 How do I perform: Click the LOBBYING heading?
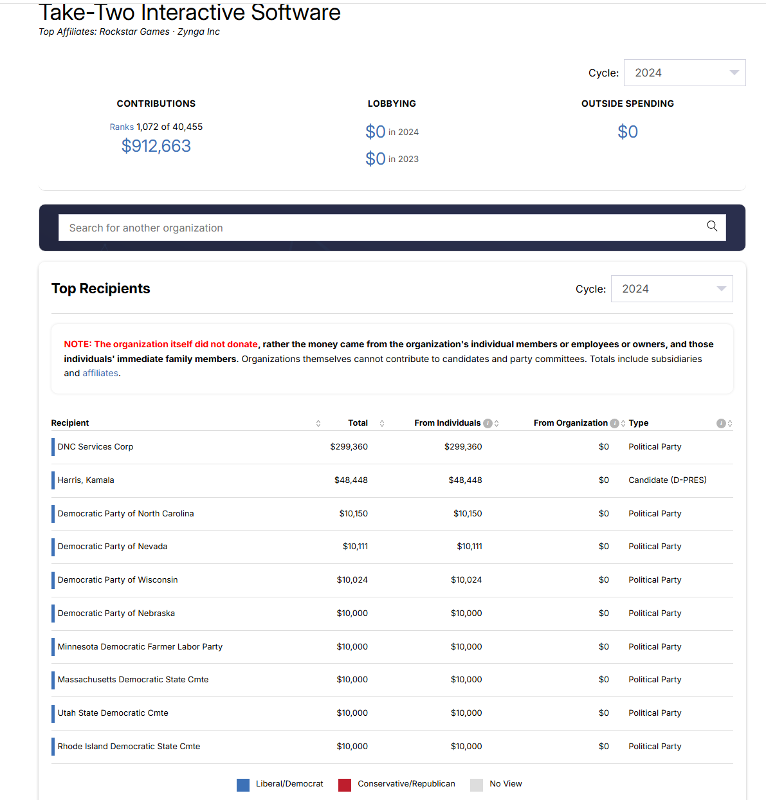point(392,104)
